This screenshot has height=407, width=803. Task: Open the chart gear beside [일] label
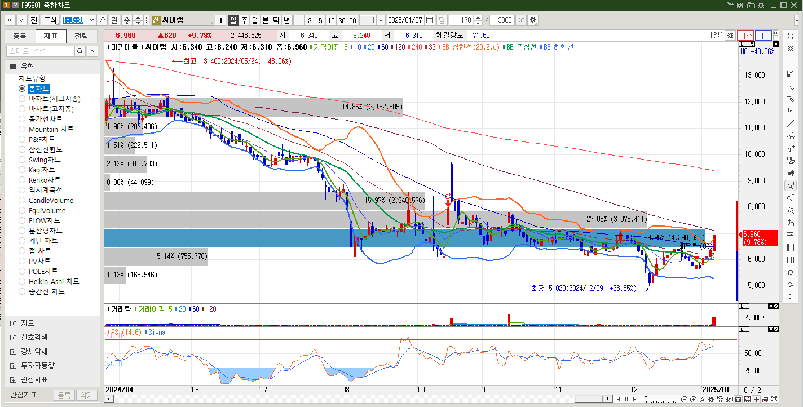click(730, 36)
